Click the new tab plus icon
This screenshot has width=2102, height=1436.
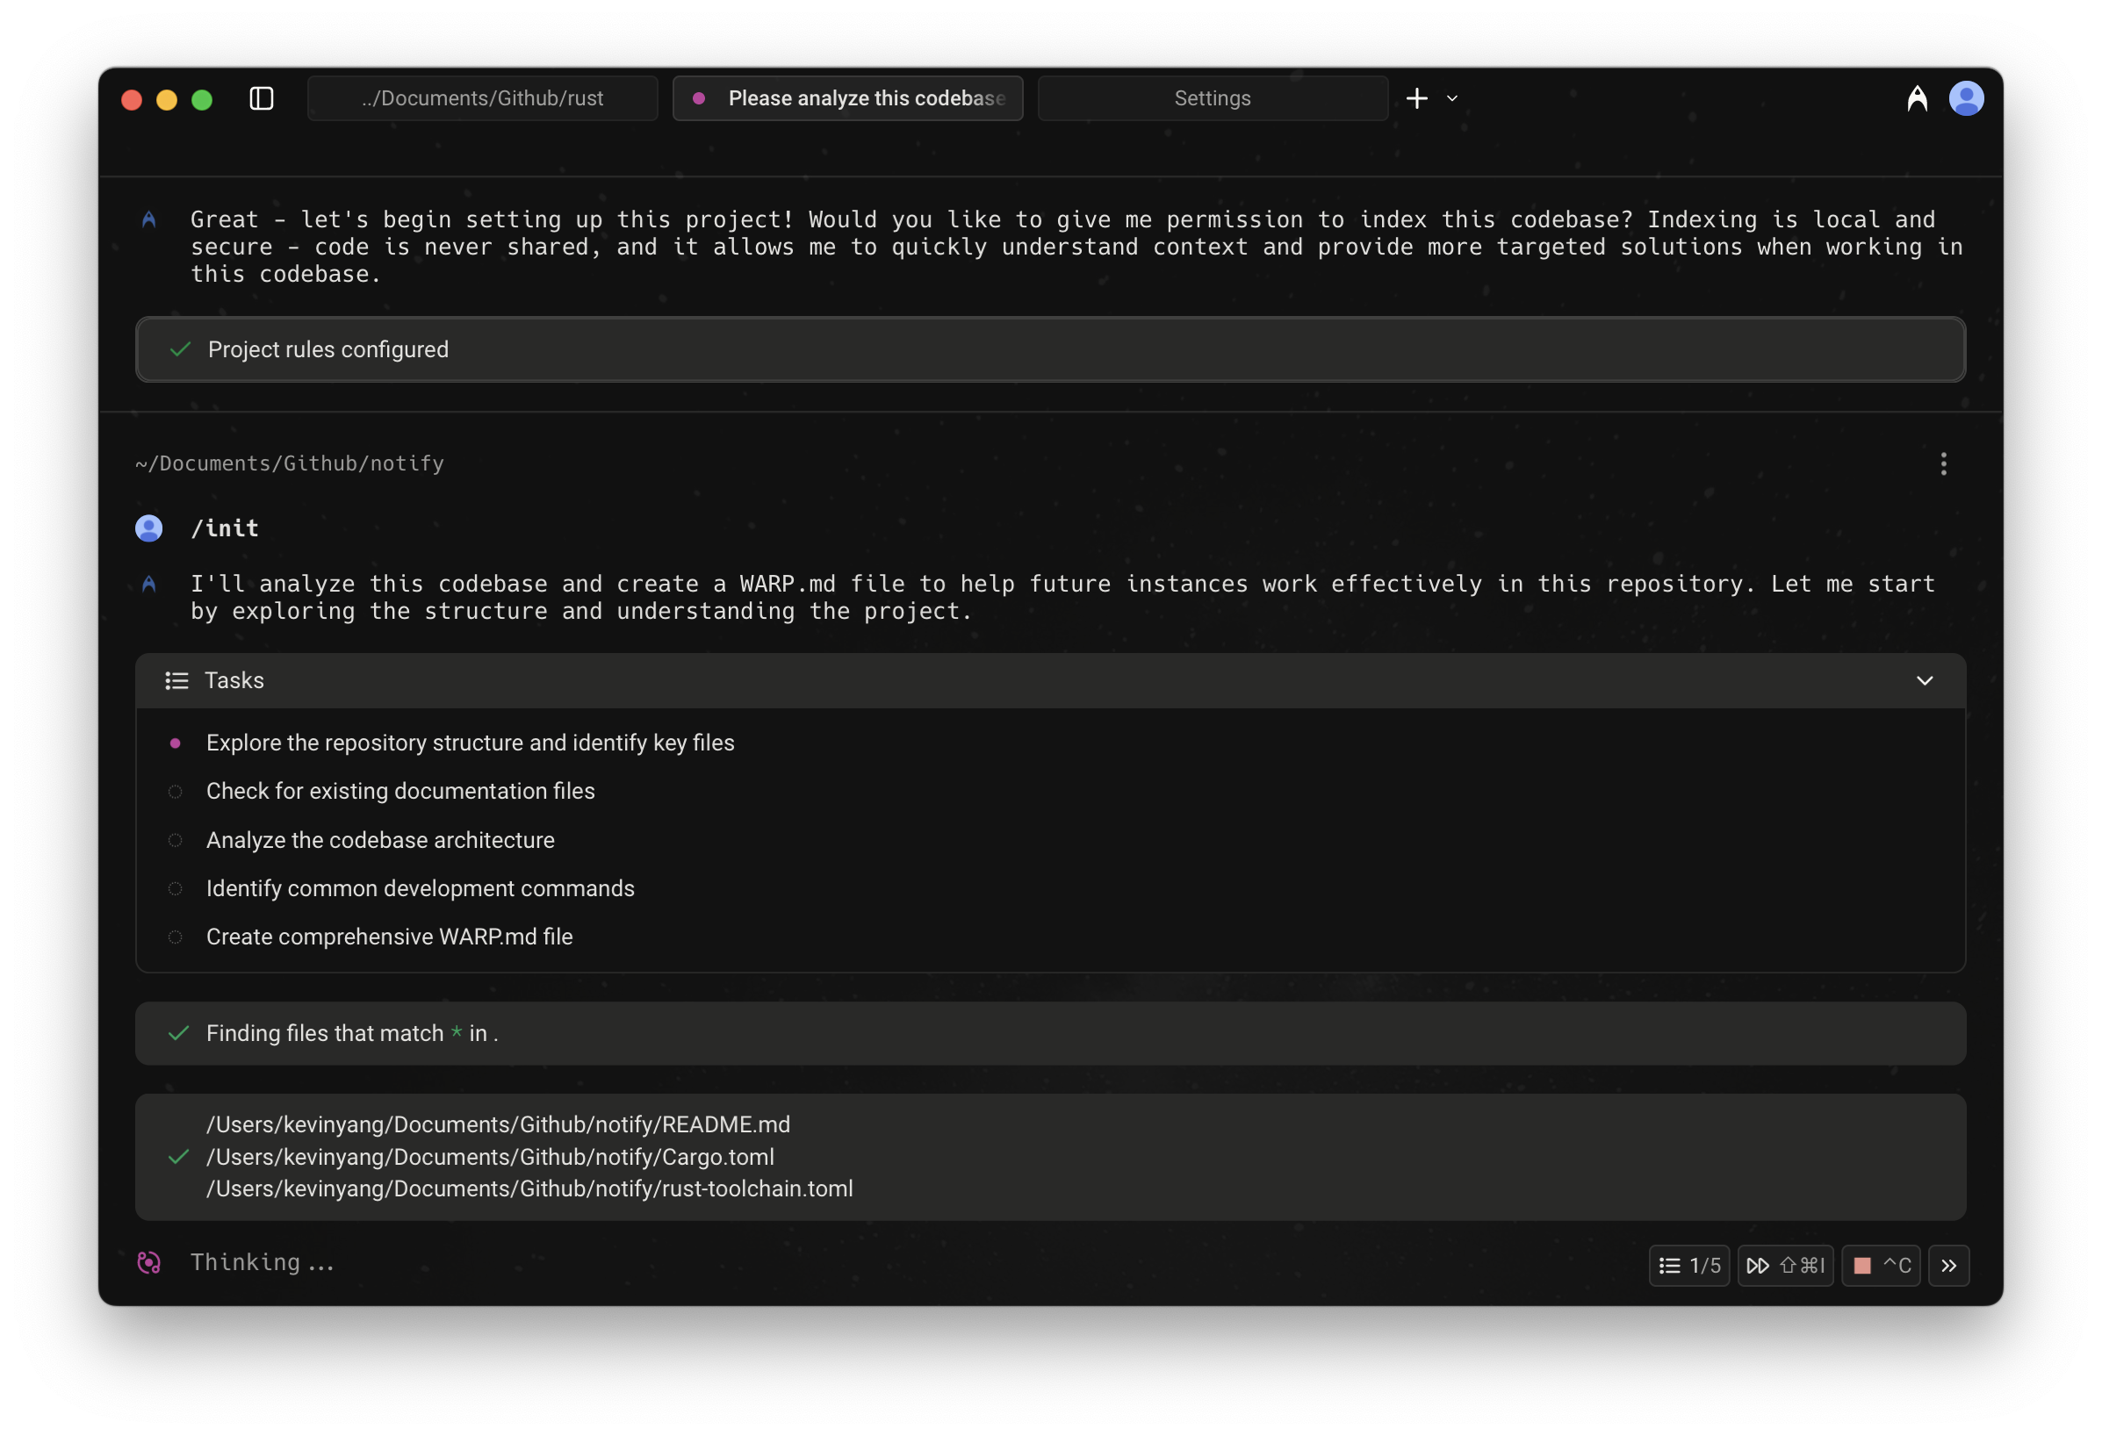click(1416, 98)
